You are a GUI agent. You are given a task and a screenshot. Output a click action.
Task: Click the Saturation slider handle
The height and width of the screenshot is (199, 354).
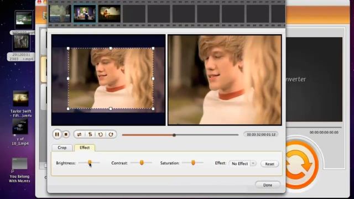193,163
